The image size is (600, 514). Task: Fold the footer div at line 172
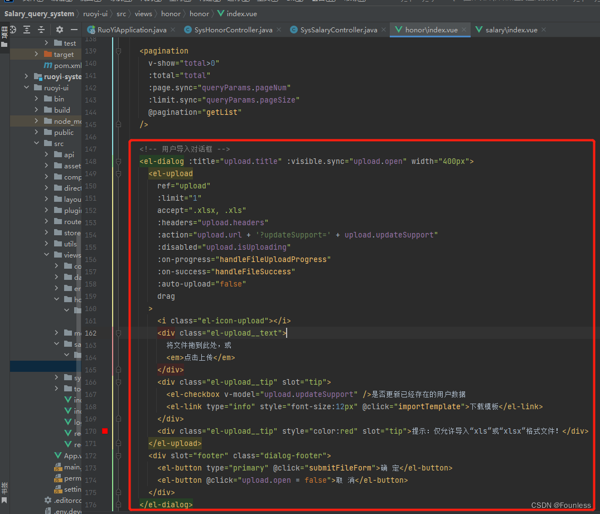tap(119, 456)
